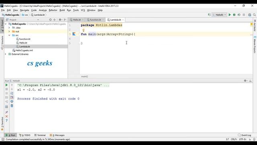Click the intention lightbulb in editor
The image size is (257, 145).
84,30
